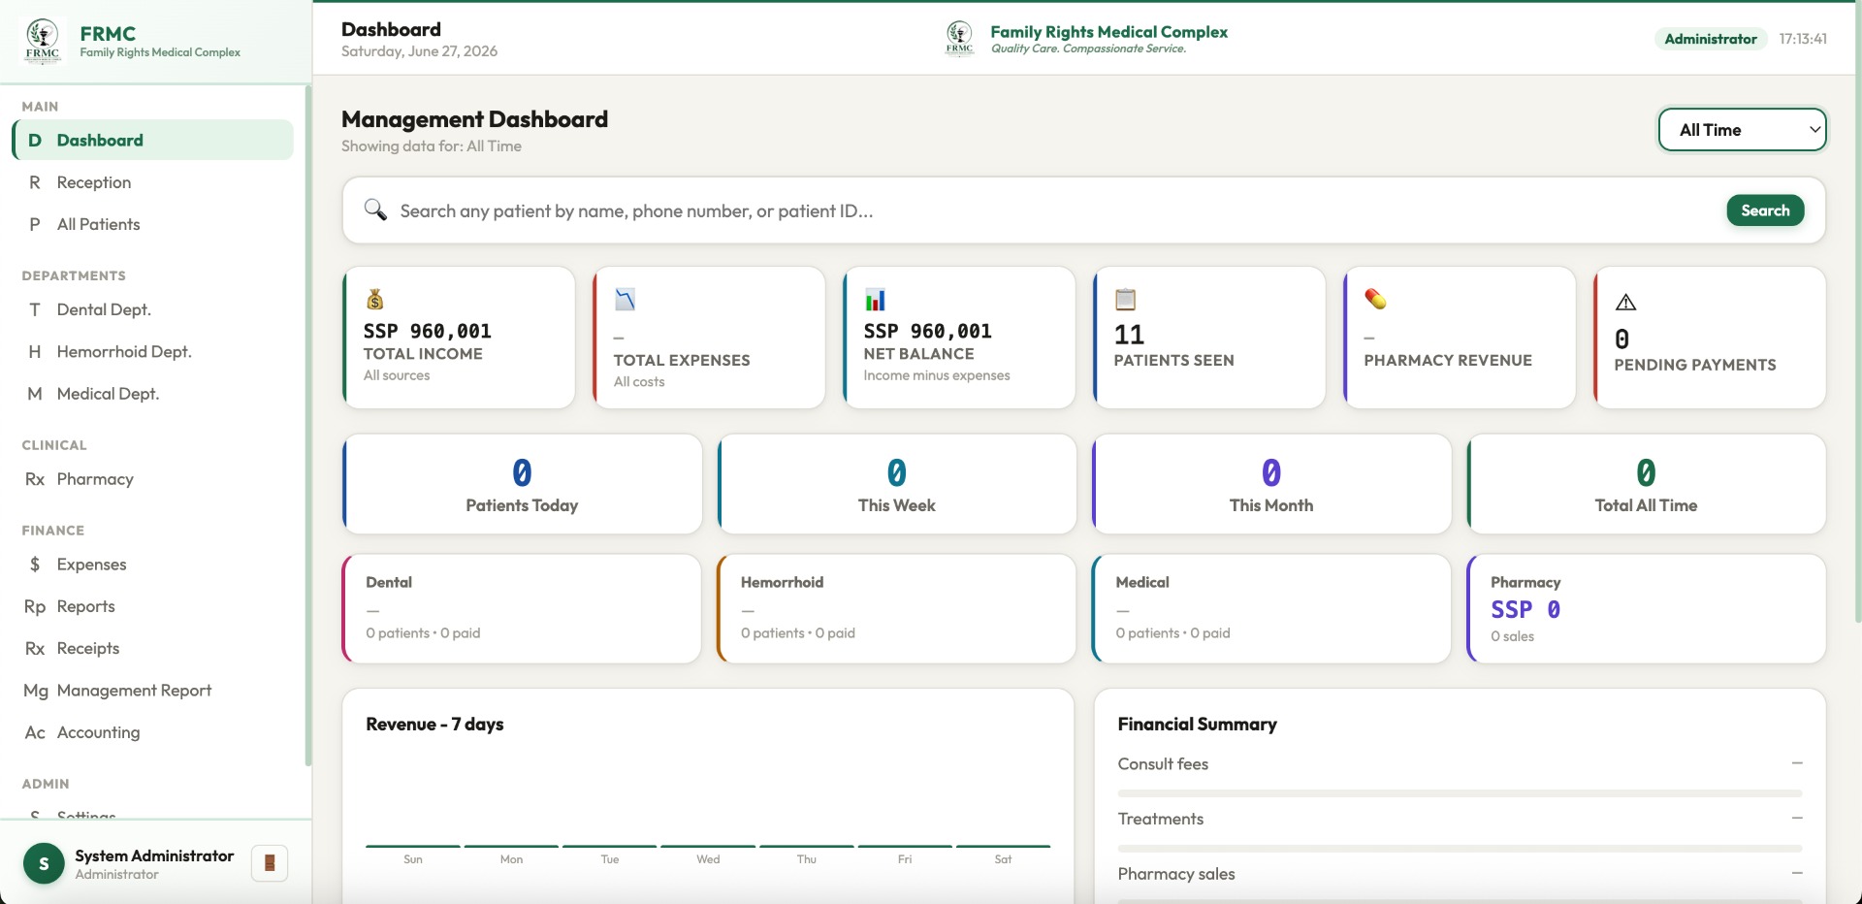Screen dimensions: 1862x904
Task: Open Management Report page
Action: pyautogui.click(x=152, y=691)
